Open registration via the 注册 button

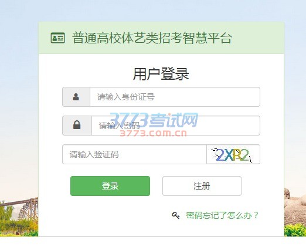[202, 186]
